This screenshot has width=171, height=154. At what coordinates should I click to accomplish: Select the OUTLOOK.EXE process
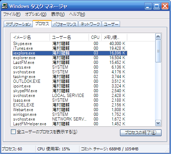(x=70, y=81)
